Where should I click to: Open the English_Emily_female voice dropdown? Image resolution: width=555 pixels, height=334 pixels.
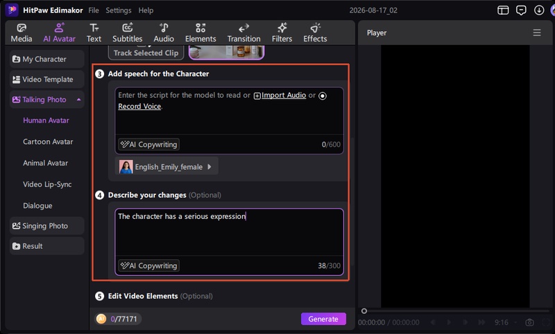tap(166, 166)
